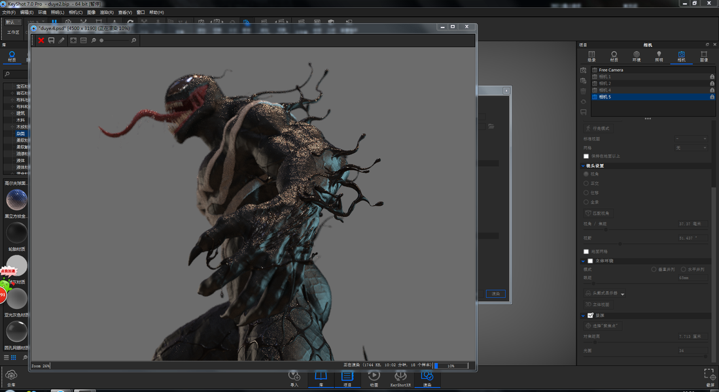
Task: Select 相机 4 in the camera list
Action: [x=605, y=90]
